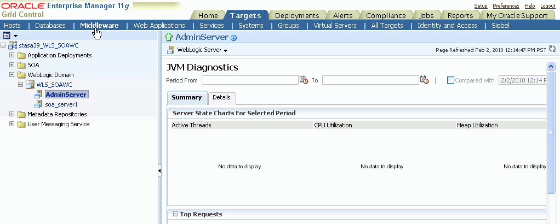Click the Help link
Screen dimensions: 560x224
tap(530, 5)
